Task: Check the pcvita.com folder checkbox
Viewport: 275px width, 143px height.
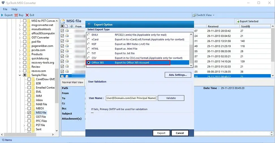Action: [25, 50]
